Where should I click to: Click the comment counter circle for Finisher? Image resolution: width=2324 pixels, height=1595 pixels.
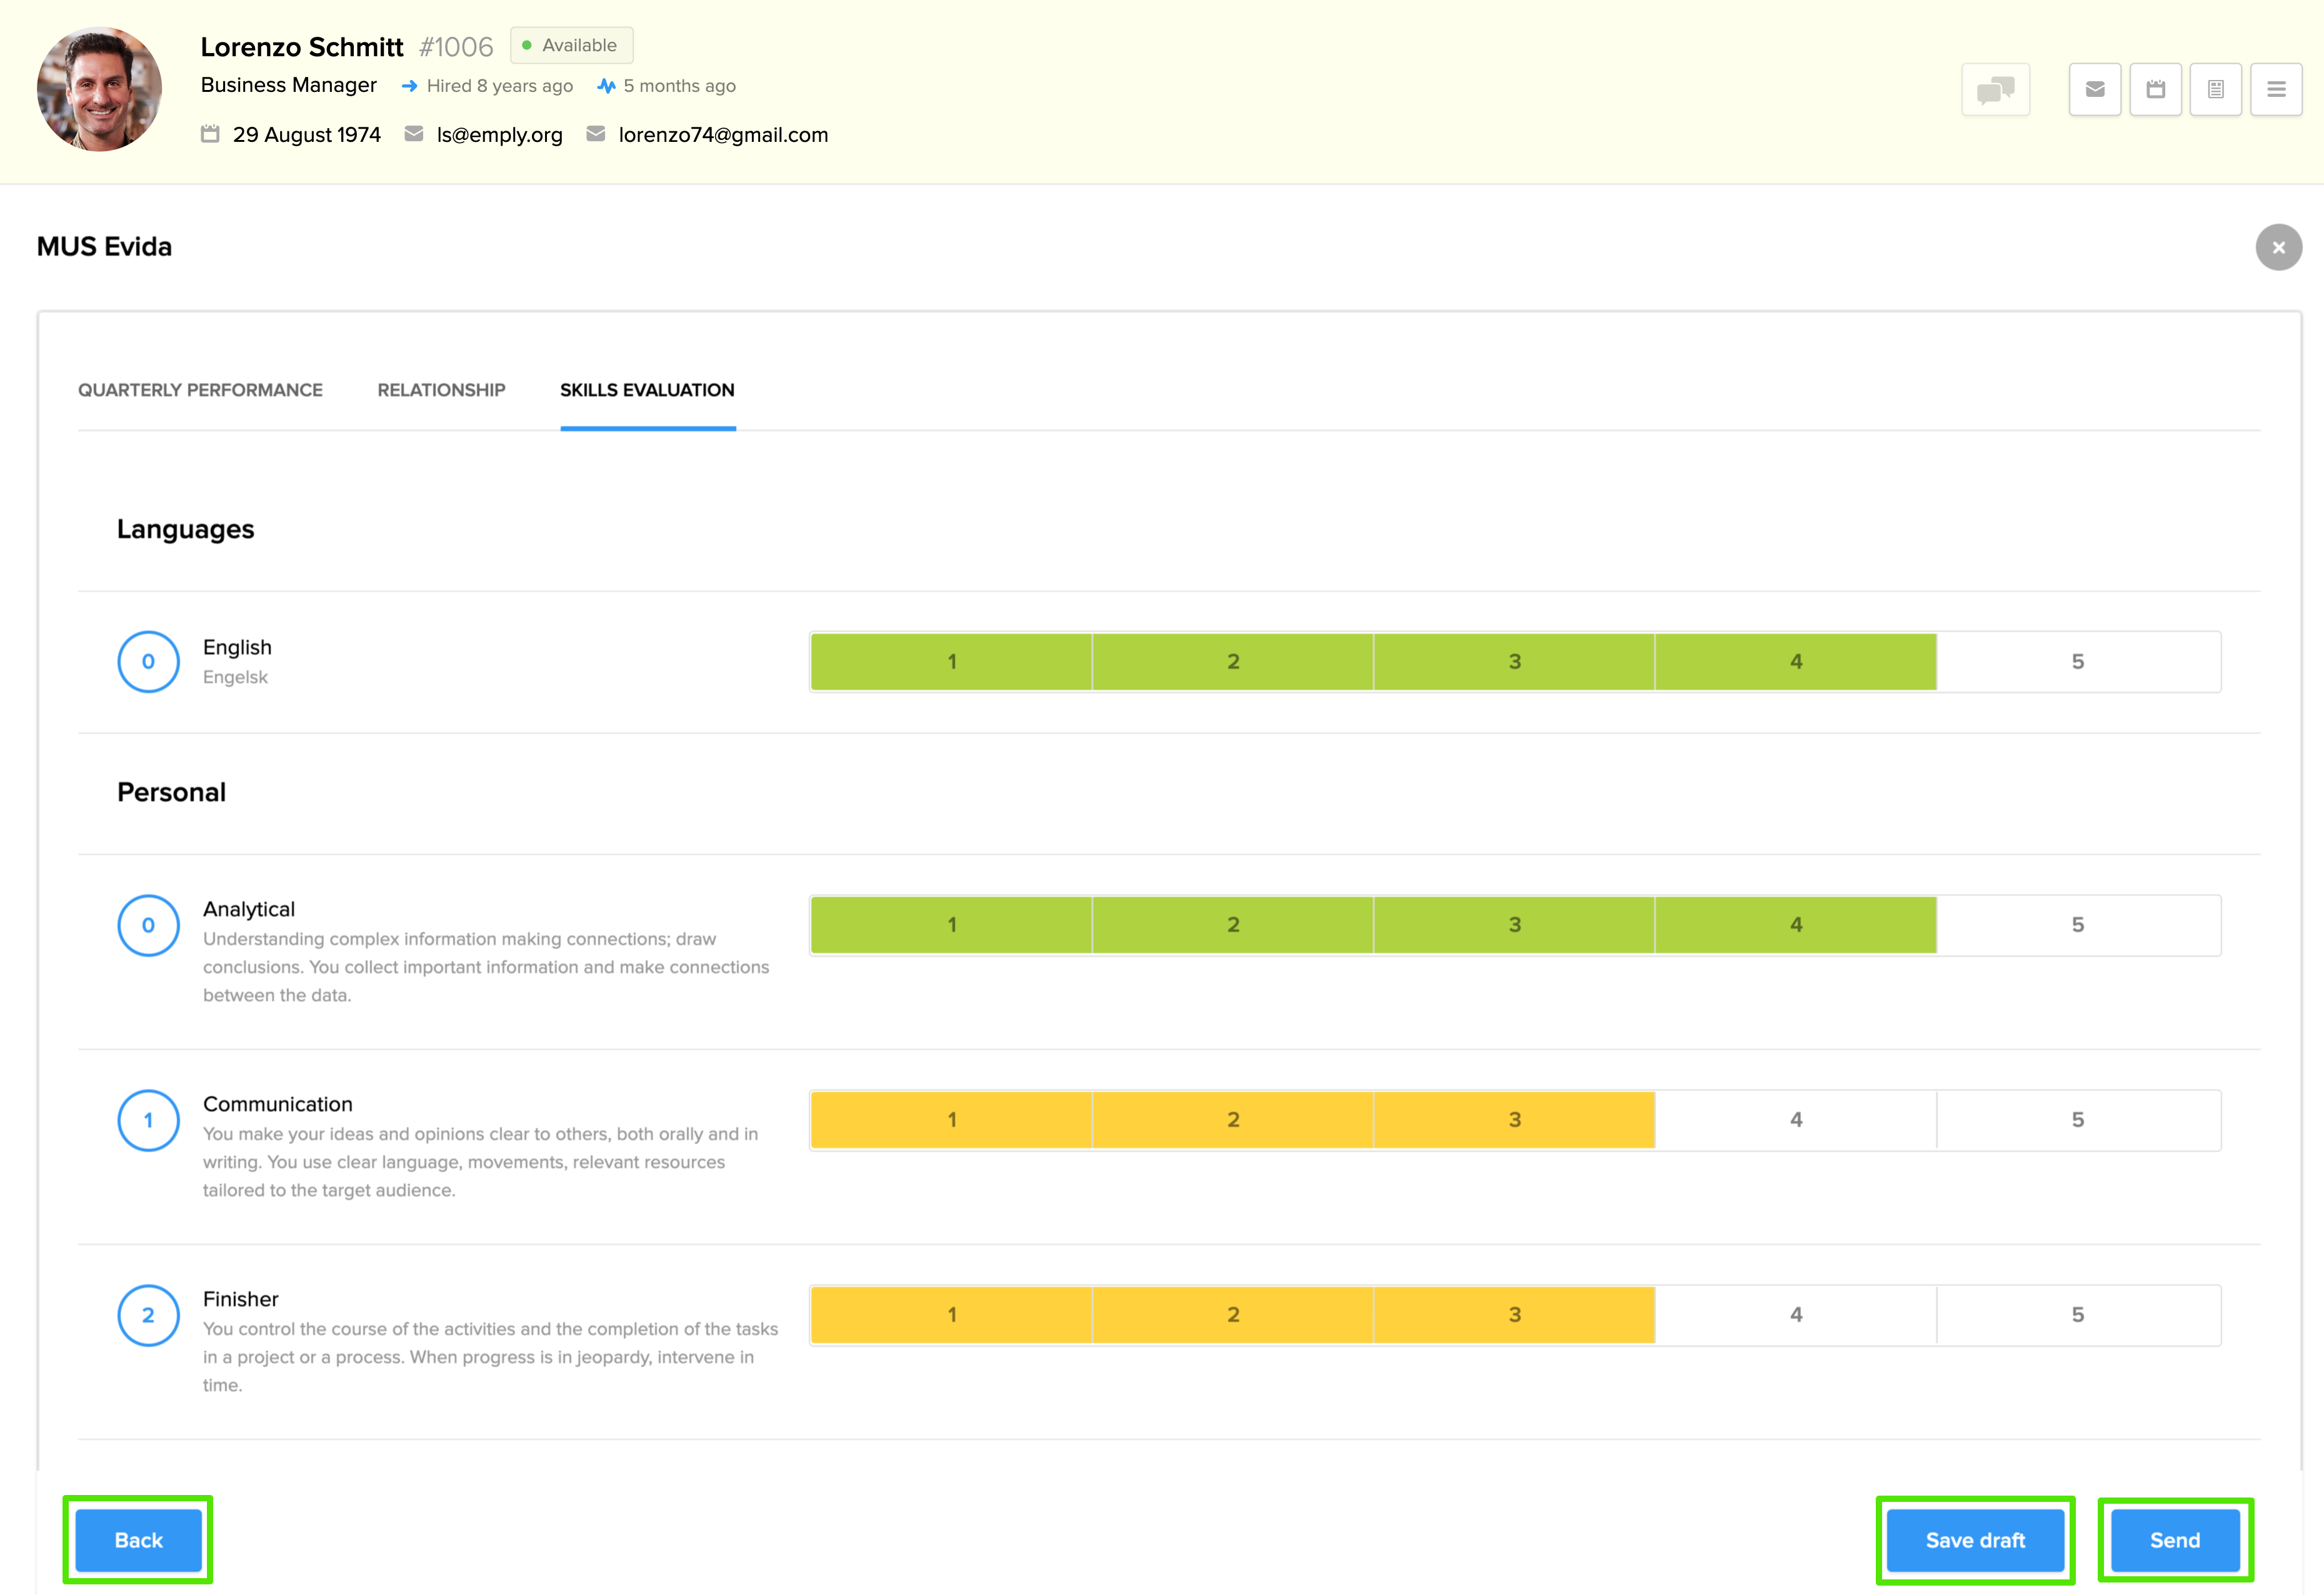coord(148,1315)
